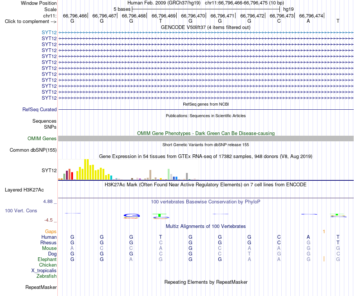The width and height of the screenshot is (354, 296).
Task: Click the light green bar in GTEx chart
Action: (x=169, y=174)
